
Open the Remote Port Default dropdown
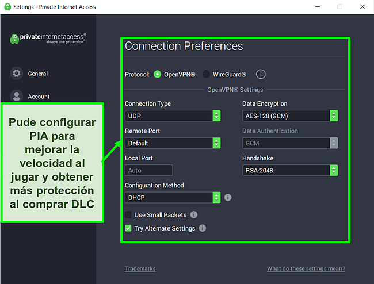(x=173, y=143)
